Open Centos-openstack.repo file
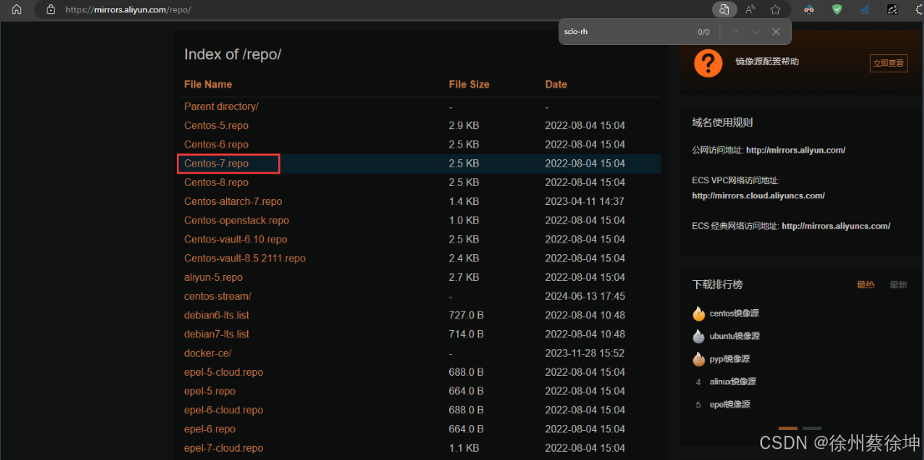 pyautogui.click(x=236, y=221)
